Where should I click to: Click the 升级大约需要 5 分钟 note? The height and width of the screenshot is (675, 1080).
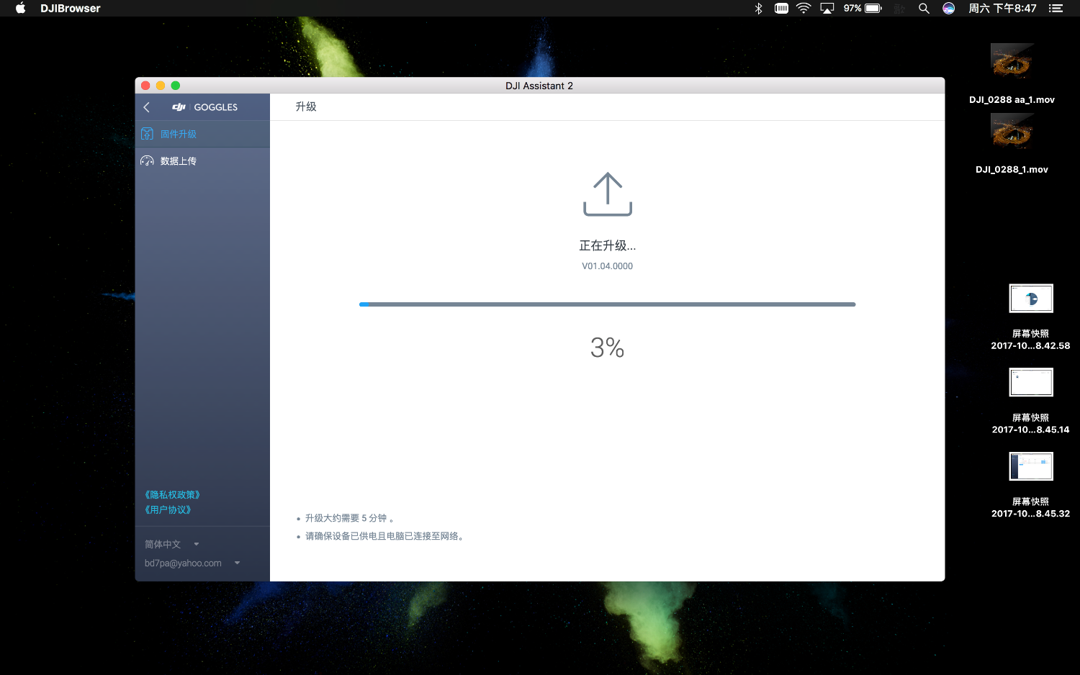point(349,518)
